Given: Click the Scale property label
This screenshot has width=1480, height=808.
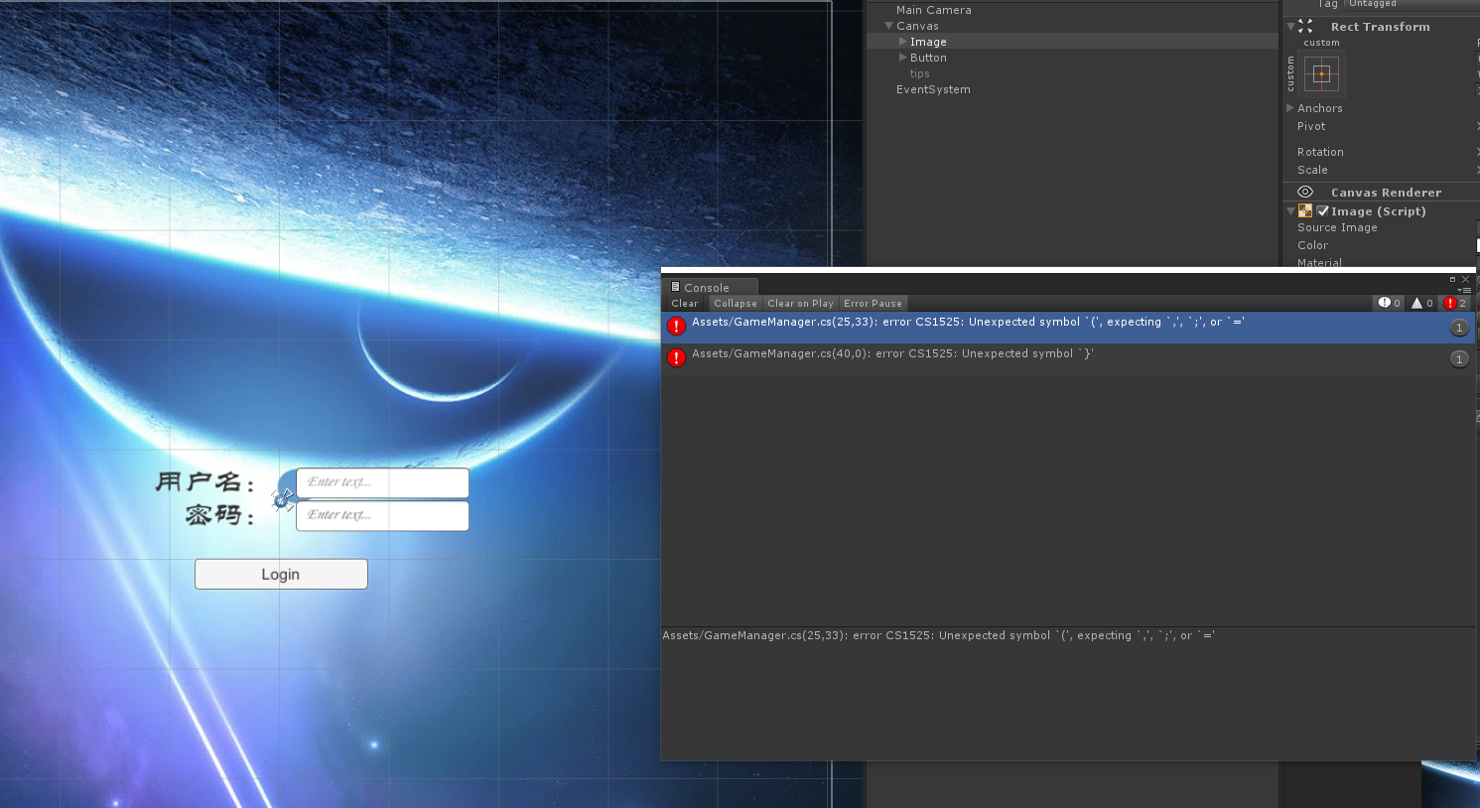Looking at the screenshot, I should (1312, 170).
